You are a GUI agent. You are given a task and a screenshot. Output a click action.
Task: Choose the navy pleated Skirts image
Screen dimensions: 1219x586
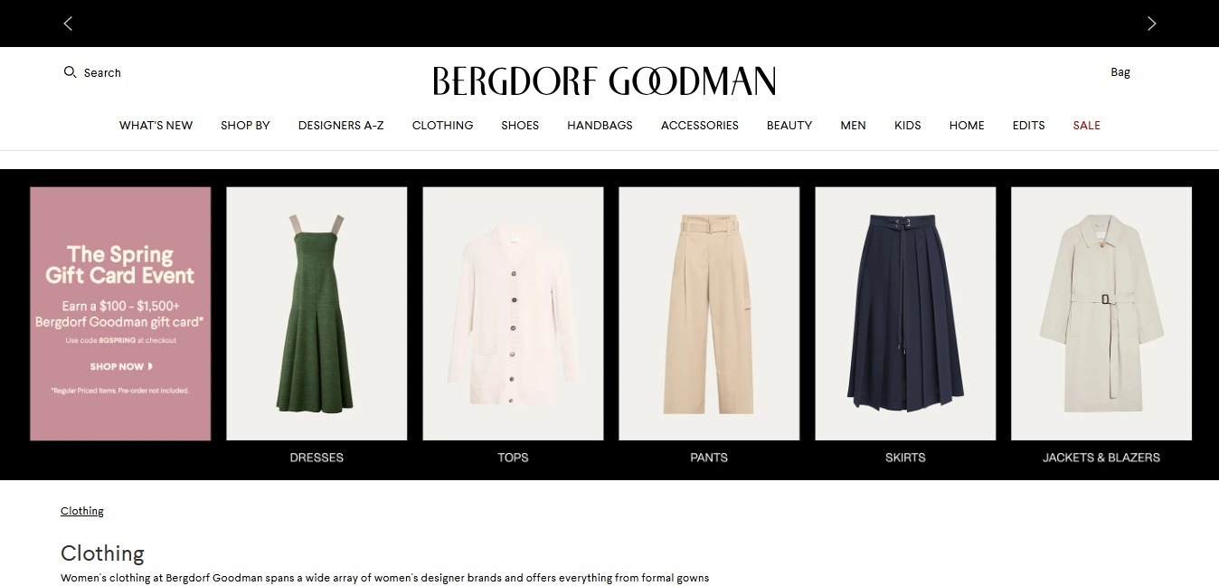pyautogui.click(x=905, y=314)
